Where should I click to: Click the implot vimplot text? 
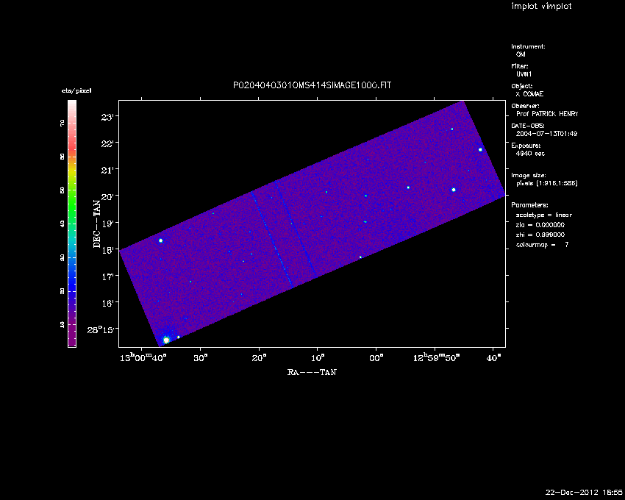click(x=541, y=7)
